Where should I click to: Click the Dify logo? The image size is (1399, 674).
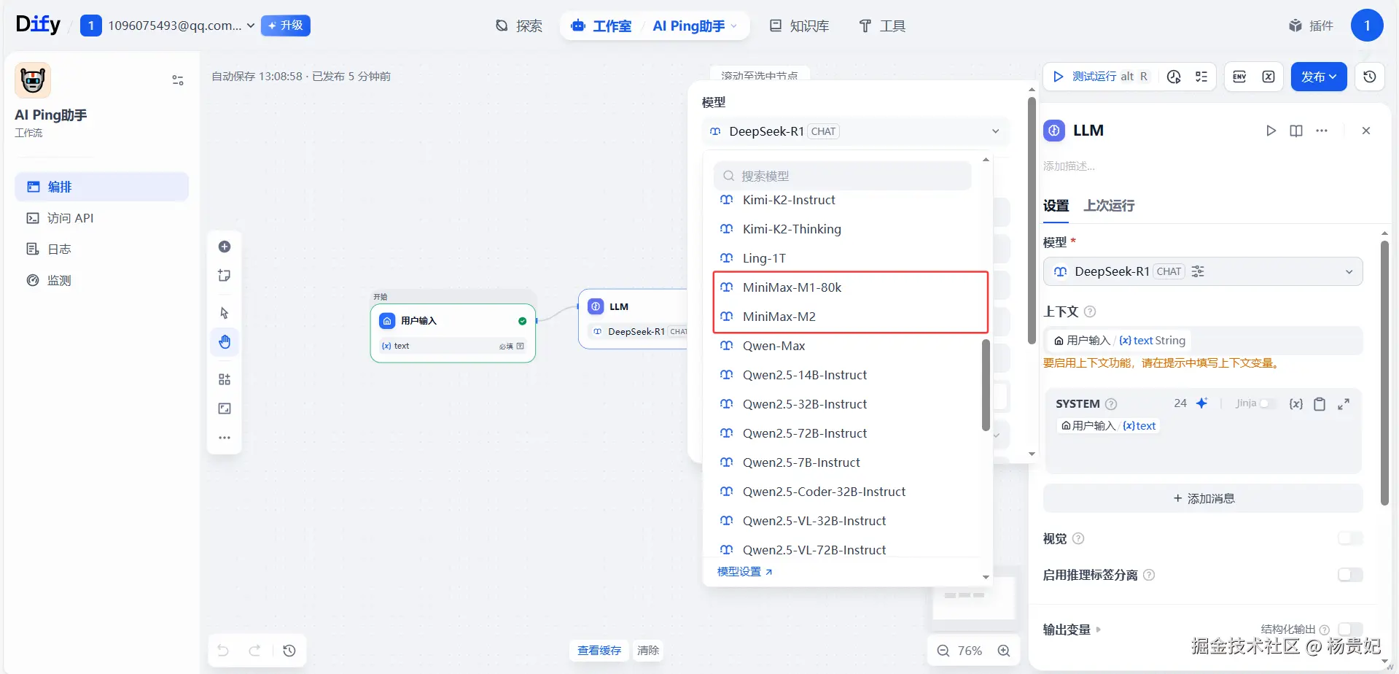click(38, 25)
